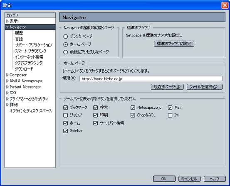The width and height of the screenshot is (230, 186).
Task: Open the 履歴 settings page
Action: point(19,33)
